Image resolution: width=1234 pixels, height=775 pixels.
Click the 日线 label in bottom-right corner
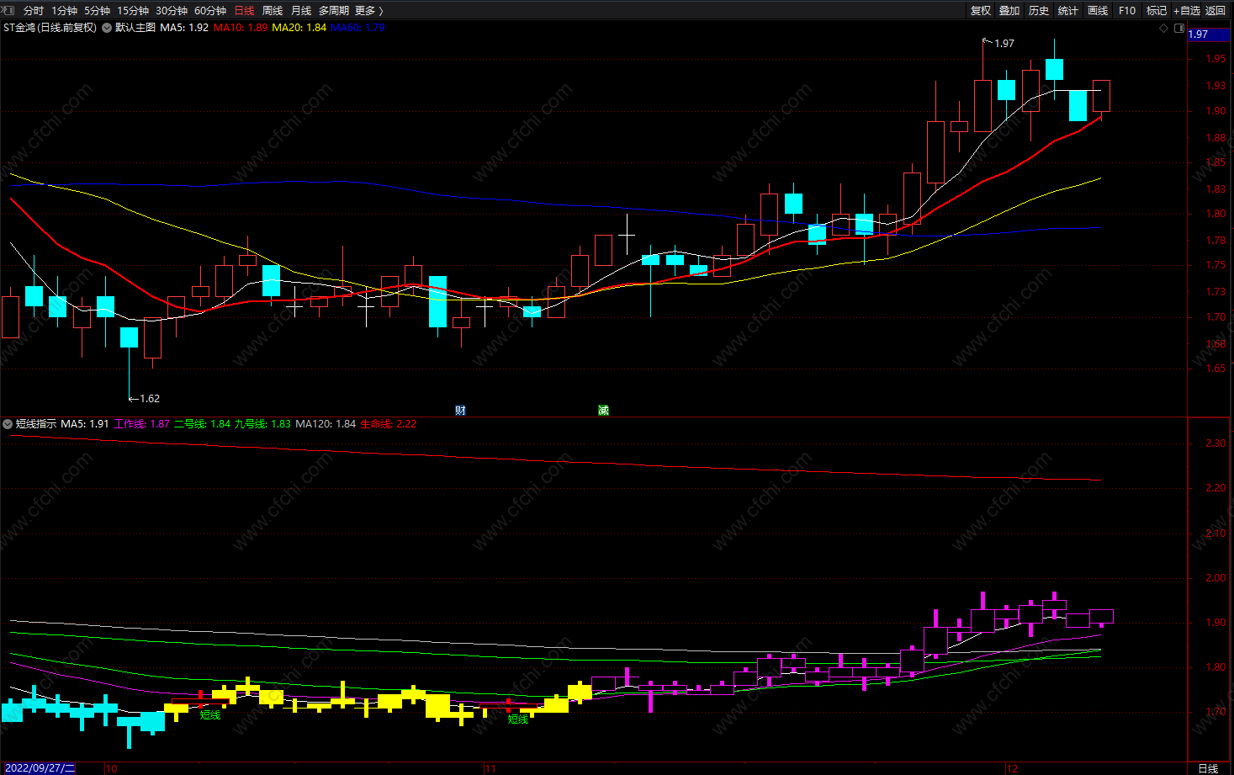(1208, 768)
